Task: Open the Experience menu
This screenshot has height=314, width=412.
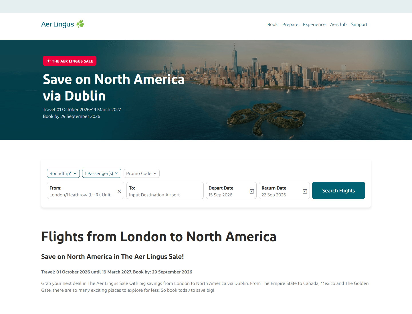Action: [314, 25]
